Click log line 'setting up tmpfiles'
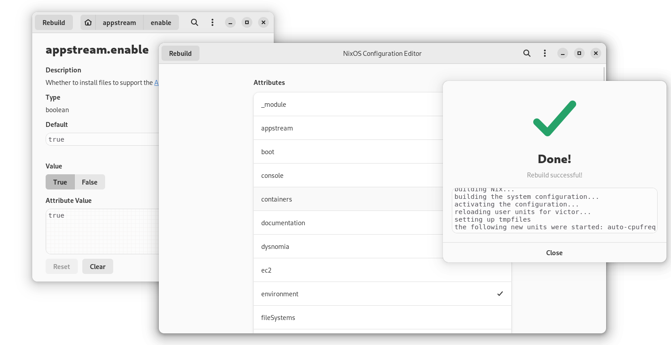The height and width of the screenshot is (345, 671). [493, 219]
